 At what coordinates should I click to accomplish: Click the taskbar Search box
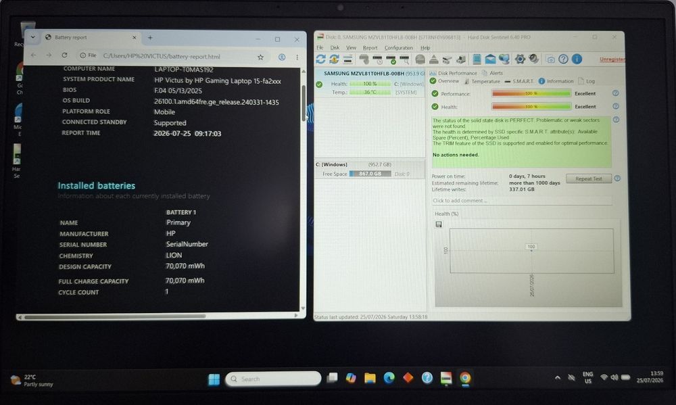click(273, 379)
